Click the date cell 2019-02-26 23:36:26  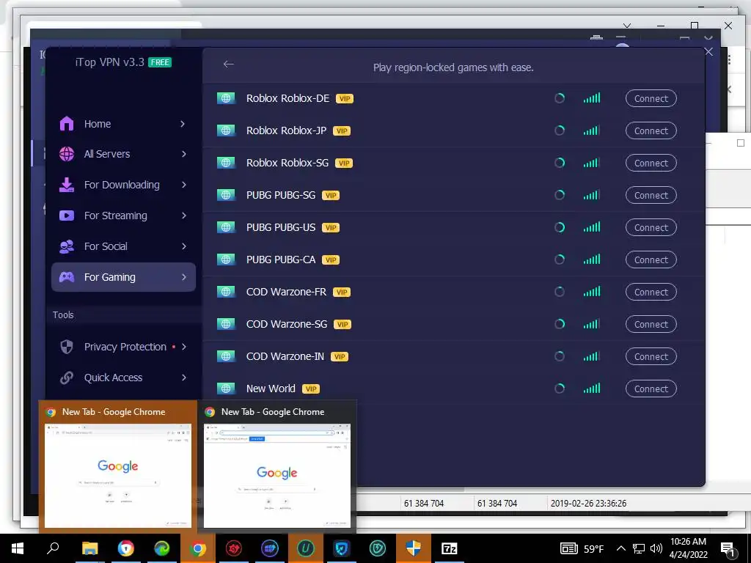coord(588,503)
